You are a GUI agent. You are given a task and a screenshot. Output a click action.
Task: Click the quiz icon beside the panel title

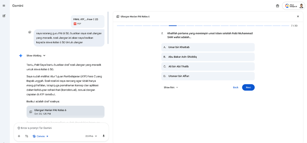[x=118, y=16]
